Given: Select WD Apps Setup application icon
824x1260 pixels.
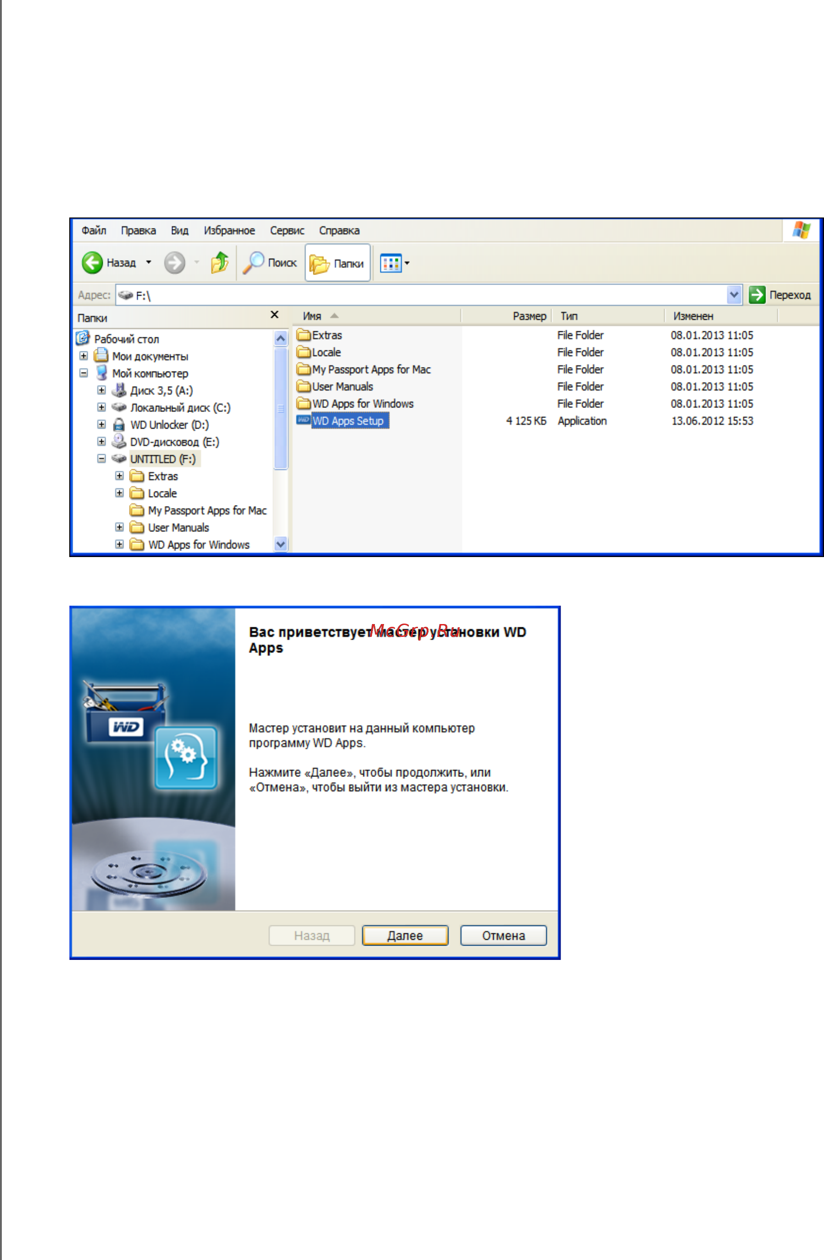Looking at the screenshot, I should click(303, 420).
